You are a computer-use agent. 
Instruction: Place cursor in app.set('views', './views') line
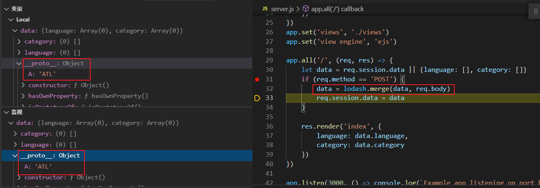[337, 32]
